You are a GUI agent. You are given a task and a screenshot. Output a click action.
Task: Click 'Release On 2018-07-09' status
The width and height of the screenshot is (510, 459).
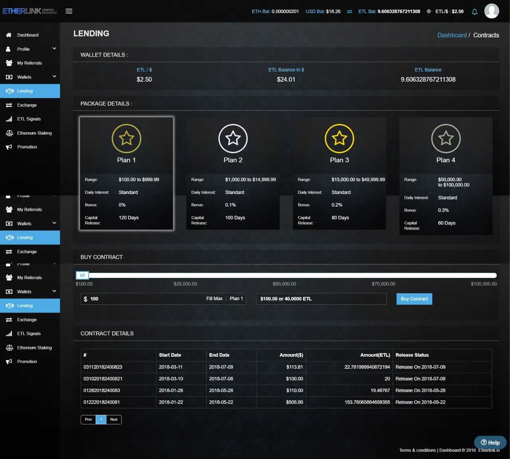tap(420, 367)
